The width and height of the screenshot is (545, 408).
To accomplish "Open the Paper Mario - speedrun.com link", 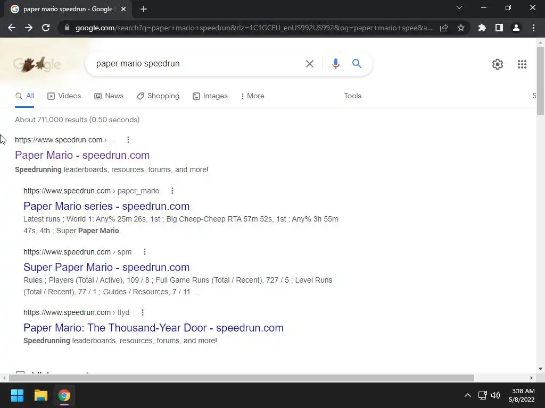I will (82, 155).
